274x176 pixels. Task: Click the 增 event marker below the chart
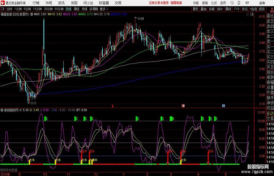pos(183,106)
